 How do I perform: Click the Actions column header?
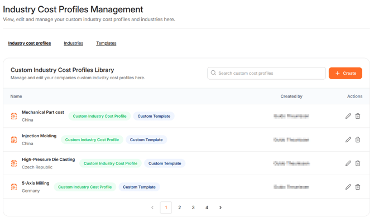click(x=354, y=97)
